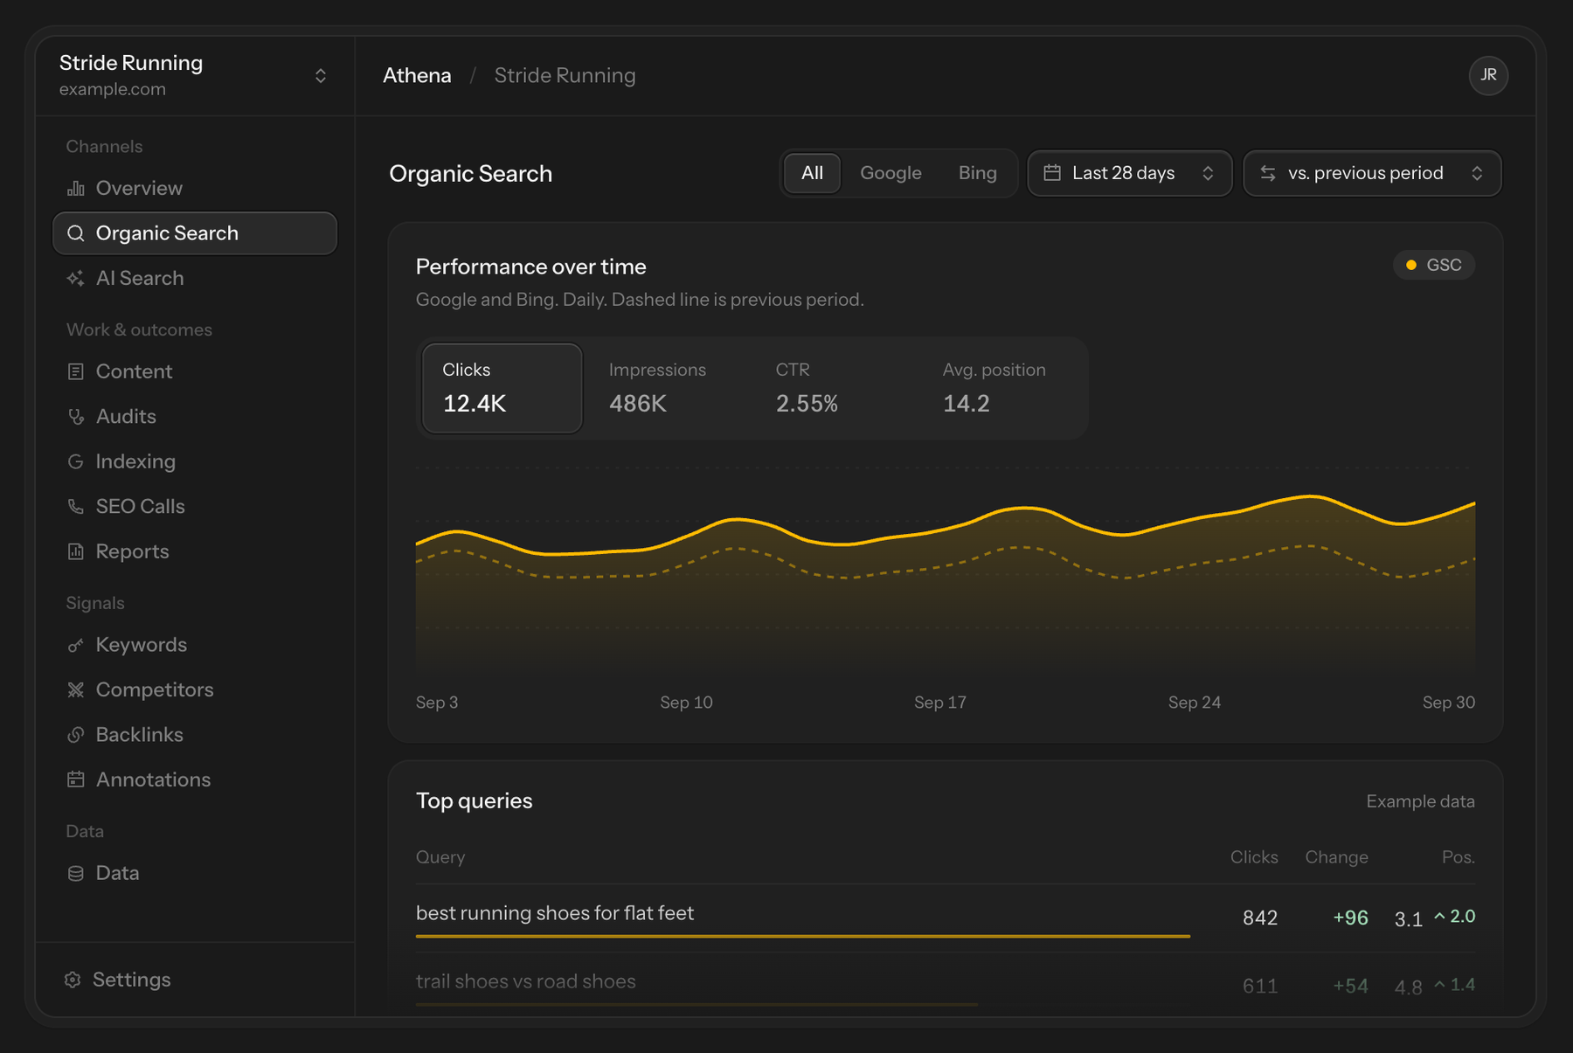Click the Data database icon
1573x1053 pixels.
(76, 873)
